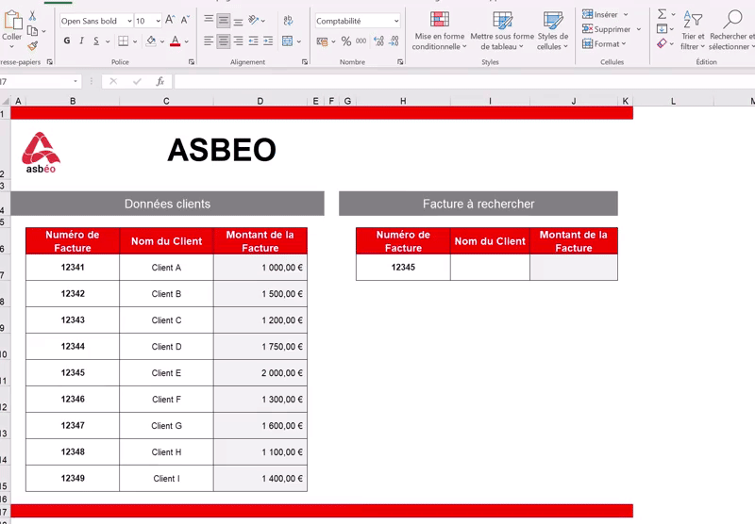Select the column D header
This screenshot has height=524, width=755.
click(x=260, y=101)
